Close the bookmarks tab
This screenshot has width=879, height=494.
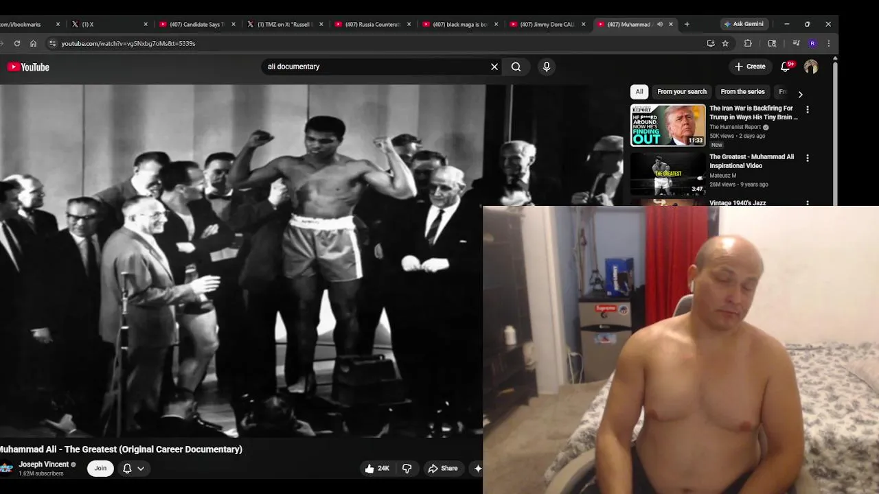(x=58, y=24)
